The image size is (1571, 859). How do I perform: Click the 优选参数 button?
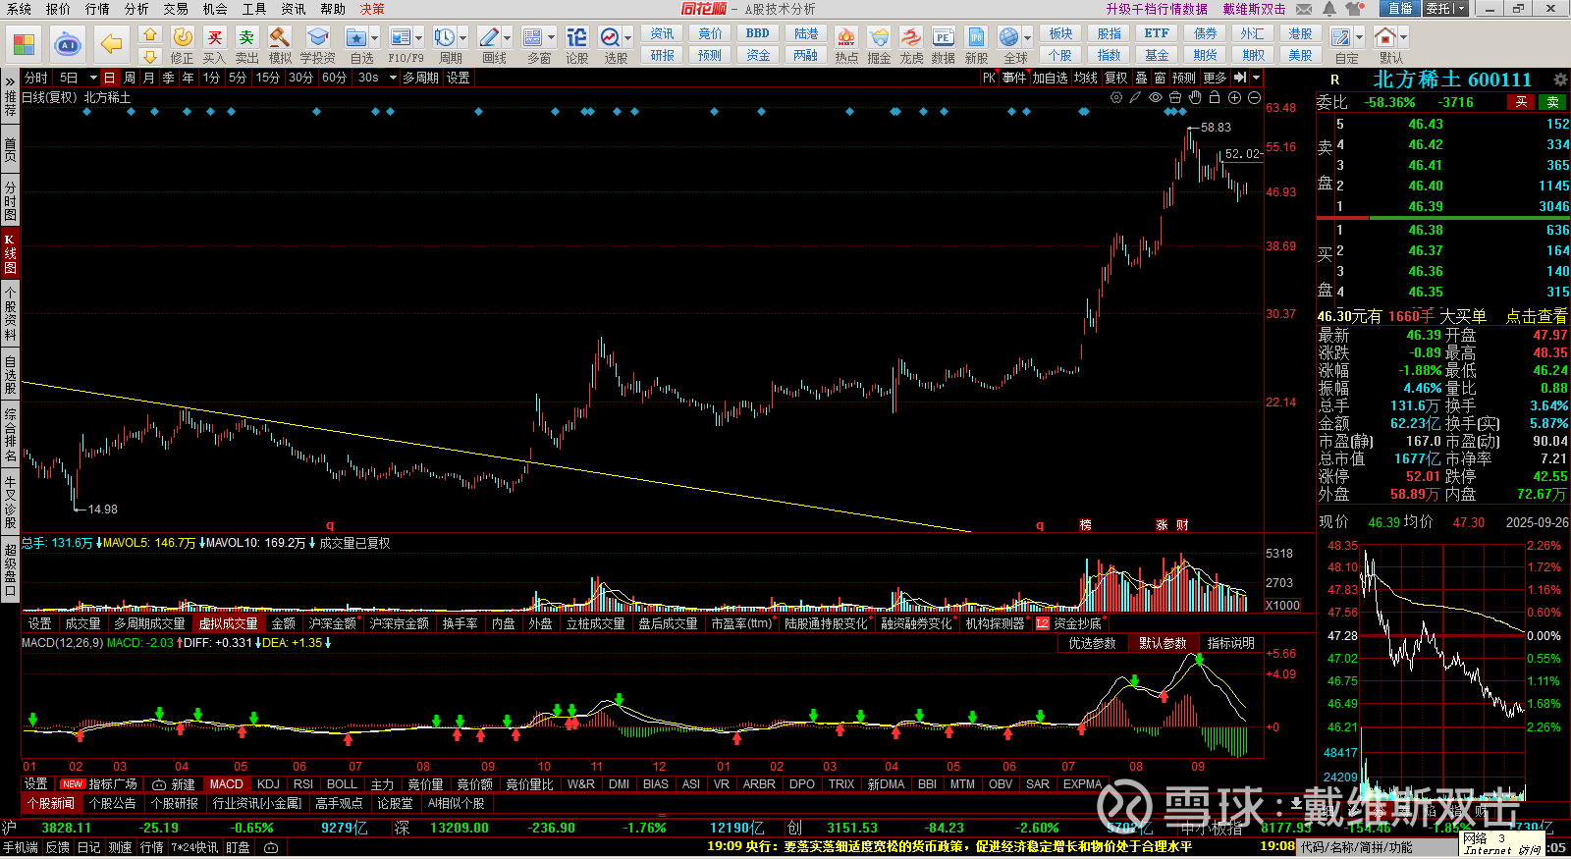tap(1092, 643)
